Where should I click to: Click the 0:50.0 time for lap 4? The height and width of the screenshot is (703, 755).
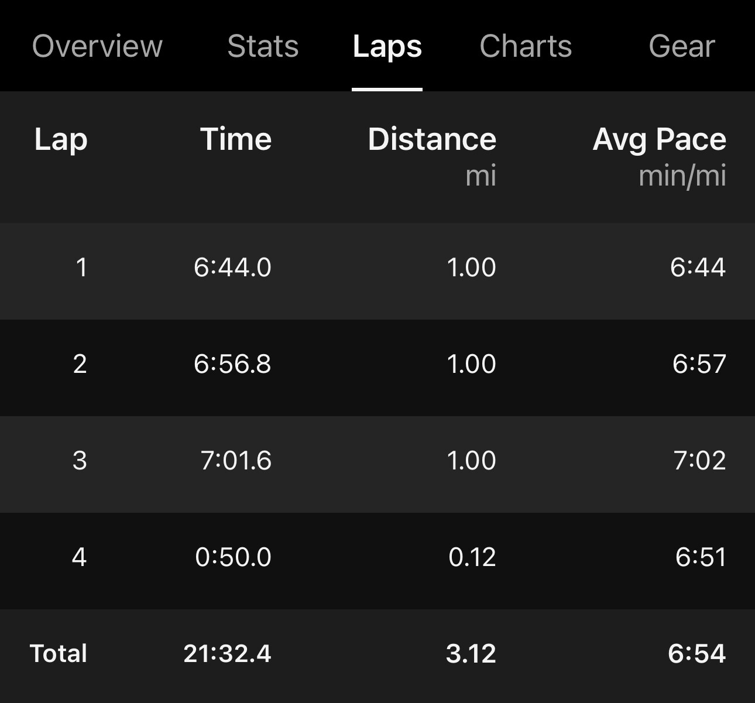coord(233,557)
